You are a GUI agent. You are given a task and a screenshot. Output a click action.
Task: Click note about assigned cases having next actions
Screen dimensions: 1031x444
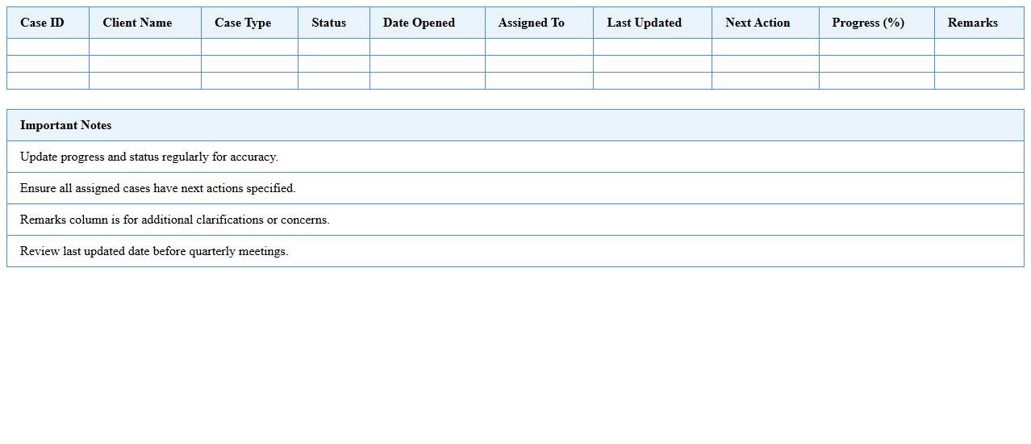515,188
